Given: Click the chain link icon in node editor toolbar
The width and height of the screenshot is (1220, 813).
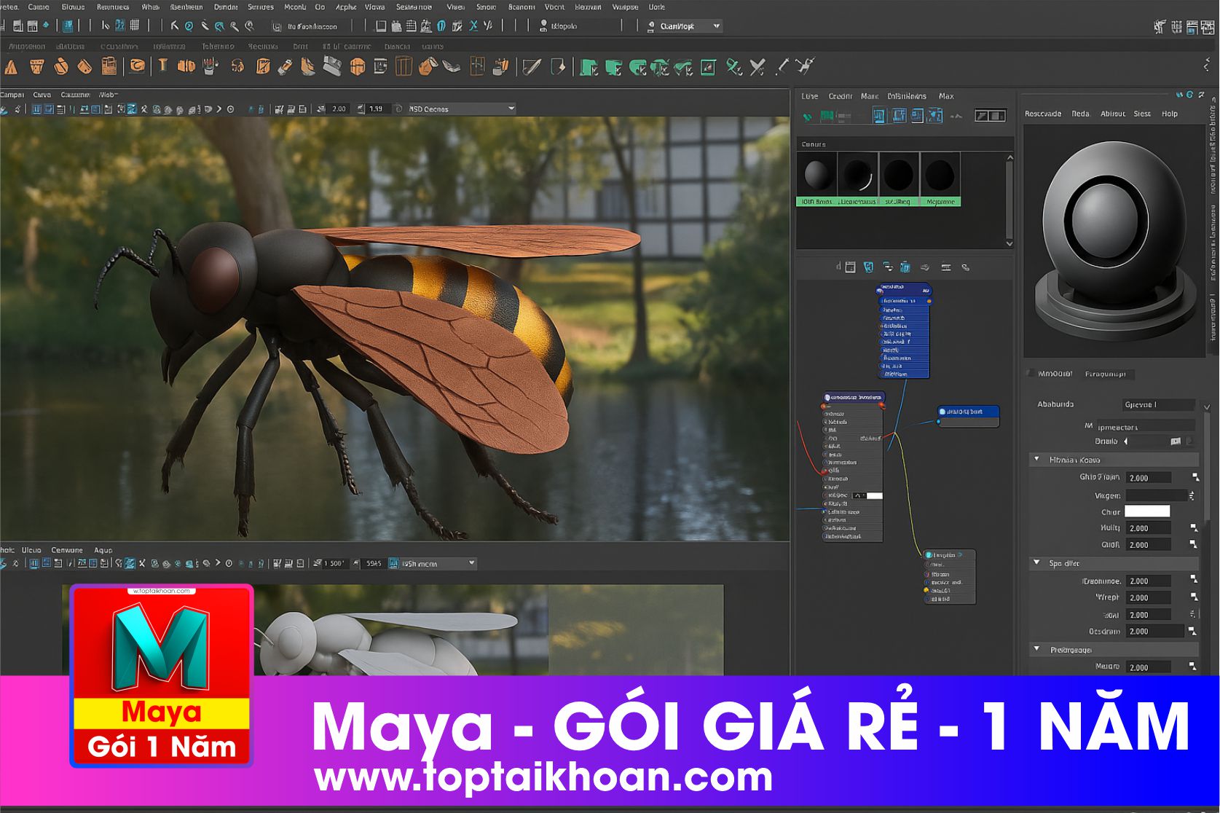Looking at the screenshot, I should 965,267.
